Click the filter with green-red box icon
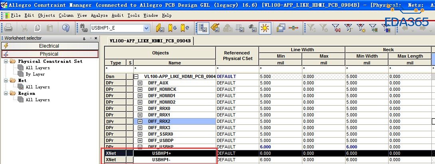Image resolution: width=435 pixels, height=164 pixels. [373, 28]
